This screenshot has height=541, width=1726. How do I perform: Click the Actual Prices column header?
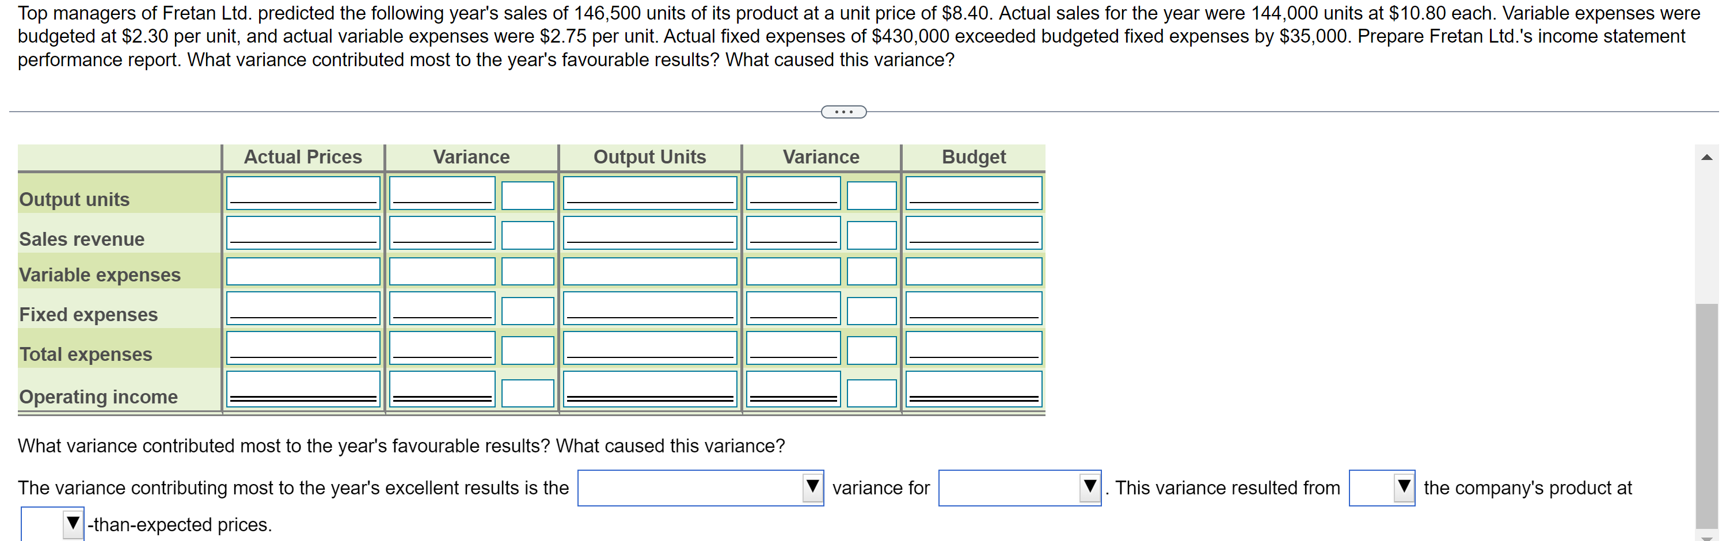pyautogui.click(x=303, y=157)
